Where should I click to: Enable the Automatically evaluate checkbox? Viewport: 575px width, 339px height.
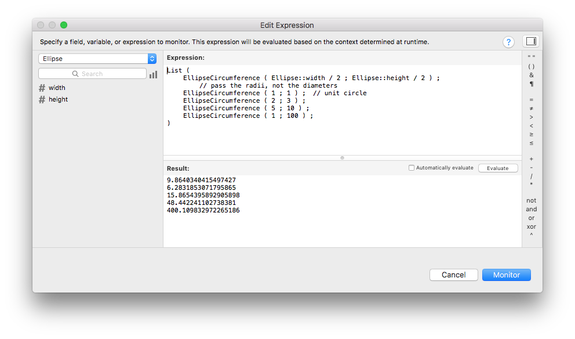pos(412,168)
